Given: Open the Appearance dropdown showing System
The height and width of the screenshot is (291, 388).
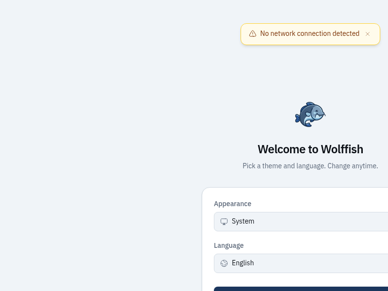Looking at the screenshot, I should click(301, 222).
